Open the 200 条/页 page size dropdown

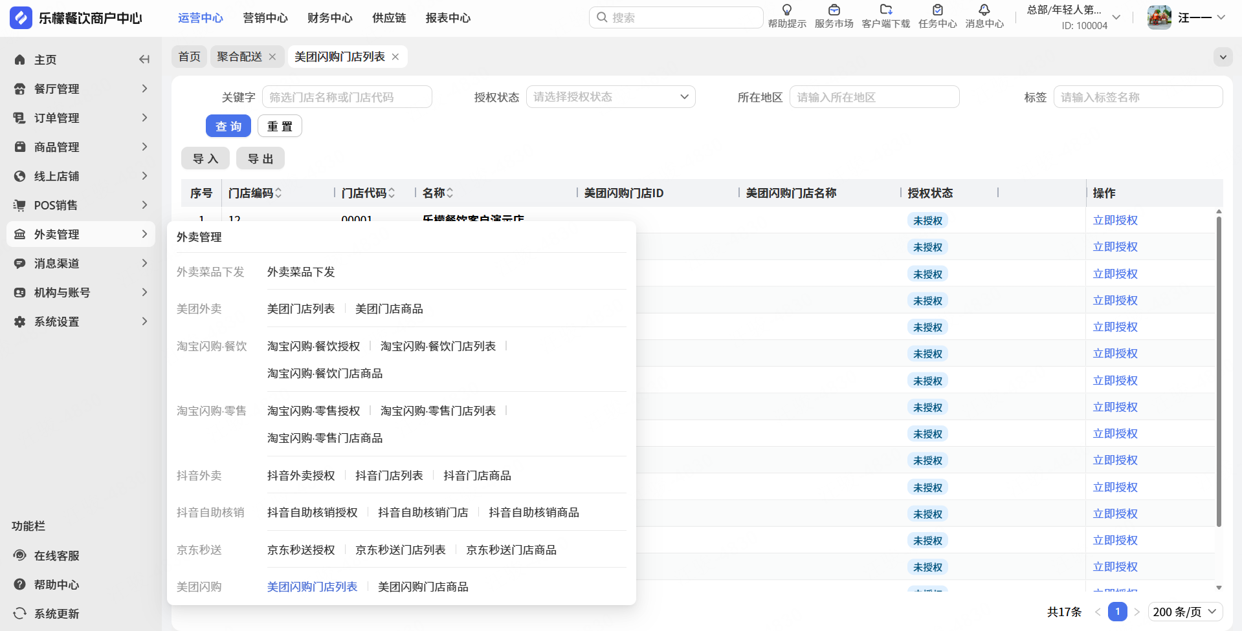pyautogui.click(x=1185, y=612)
